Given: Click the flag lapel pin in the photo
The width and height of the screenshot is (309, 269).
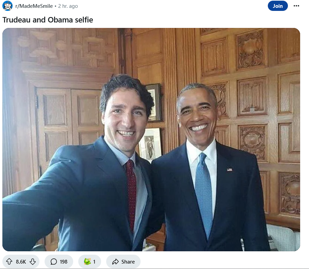Looking at the screenshot, I should 229,170.
